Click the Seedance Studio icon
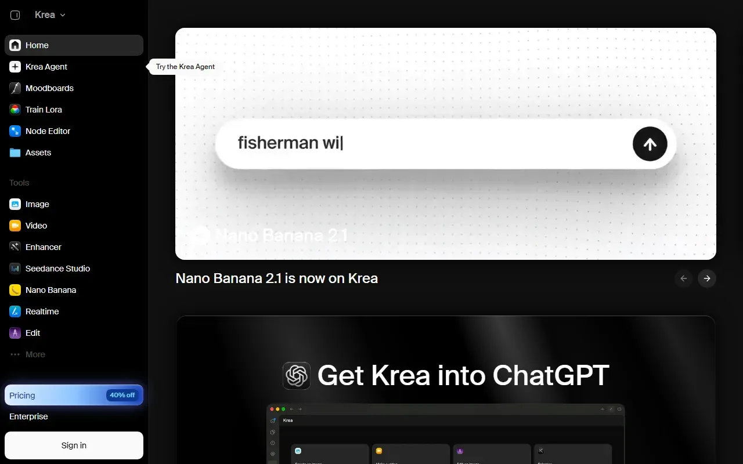Viewport: 743px width, 464px height. pyautogui.click(x=15, y=269)
